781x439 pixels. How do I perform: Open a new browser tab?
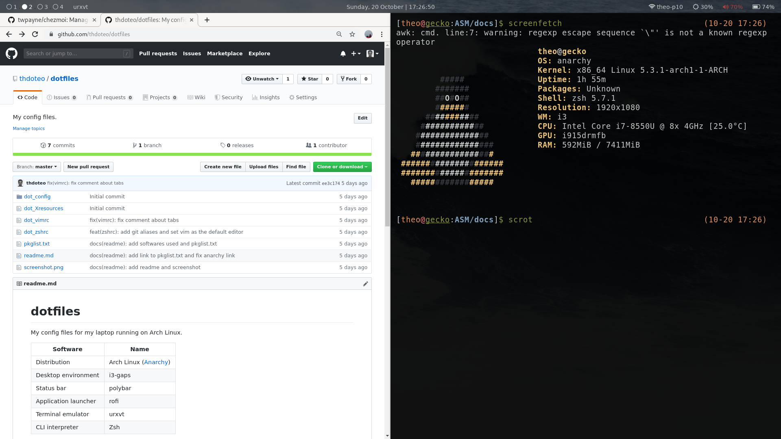207,20
